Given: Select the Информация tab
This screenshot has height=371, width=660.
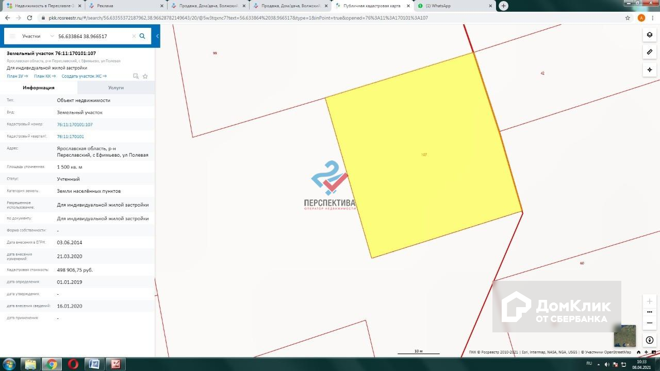Looking at the screenshot, I should click(x=39, y=88).
